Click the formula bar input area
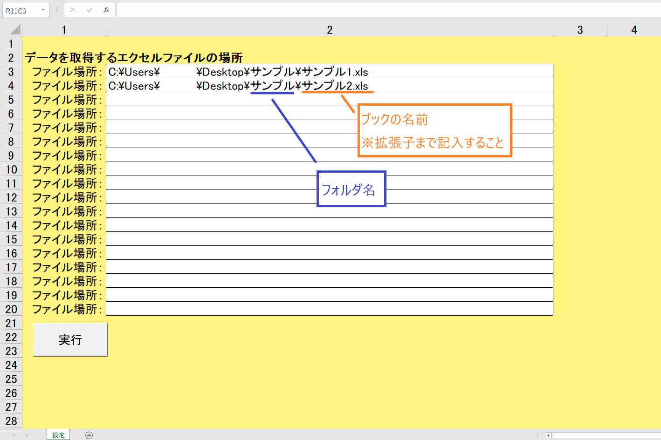This screenshot has height=440, width=661. 388,10
